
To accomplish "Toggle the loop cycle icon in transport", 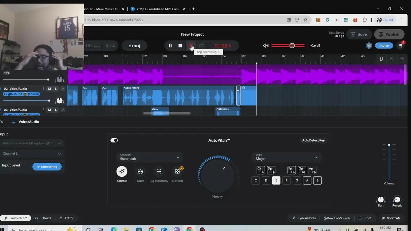I will [x=201, y=46].
